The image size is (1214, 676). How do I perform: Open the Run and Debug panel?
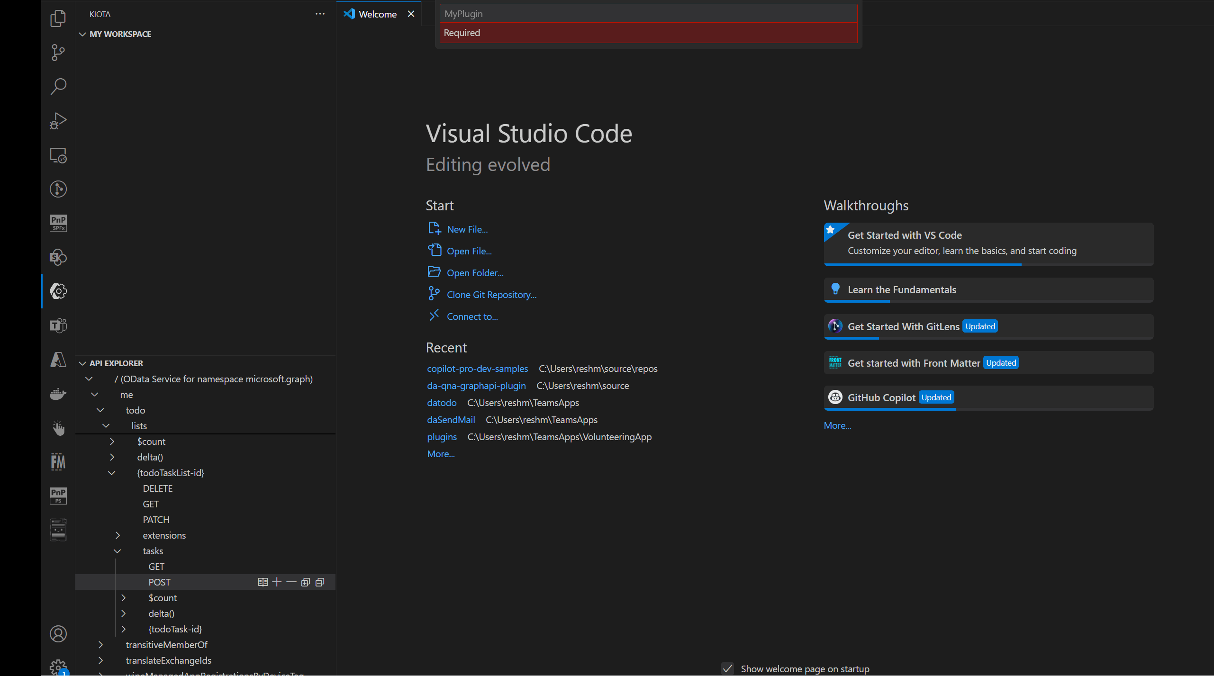coord(58,121)
